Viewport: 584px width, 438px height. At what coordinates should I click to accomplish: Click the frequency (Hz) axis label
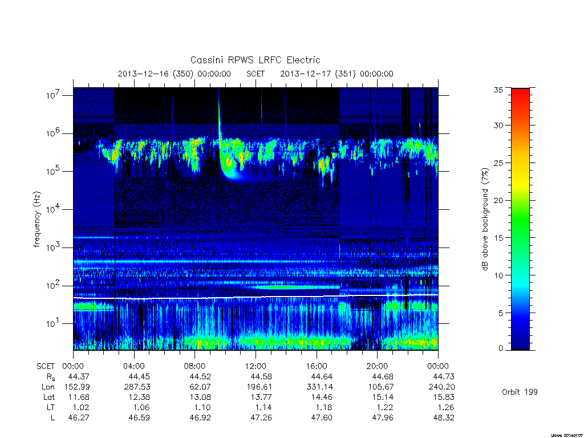point(36,219)
